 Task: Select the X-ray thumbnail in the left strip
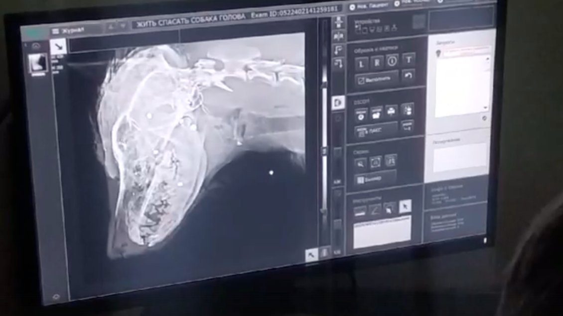(x=37, y=64)
